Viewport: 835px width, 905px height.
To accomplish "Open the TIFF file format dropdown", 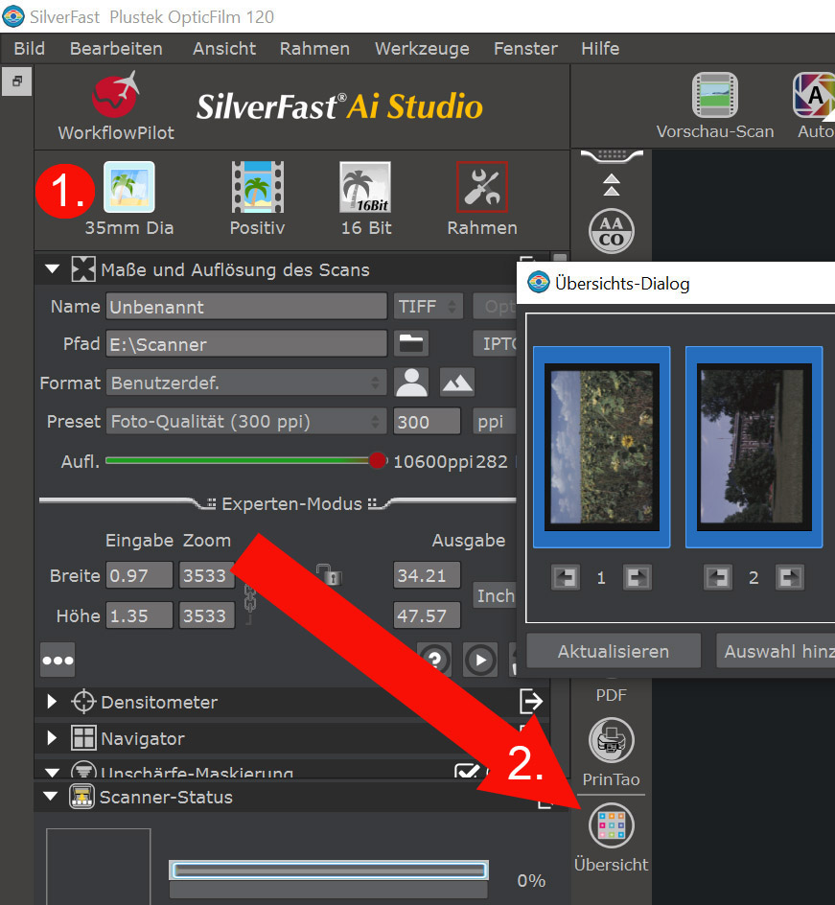I will pyautogui.click(x=429, y=307).
